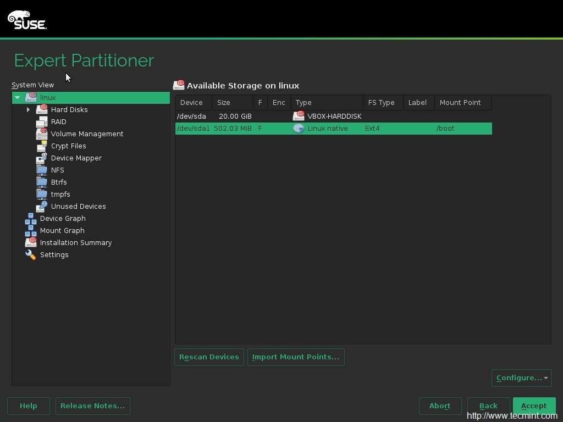The image size is (563, 422).
Task: Select the NFS folder icon
Action: pos(42,170)
